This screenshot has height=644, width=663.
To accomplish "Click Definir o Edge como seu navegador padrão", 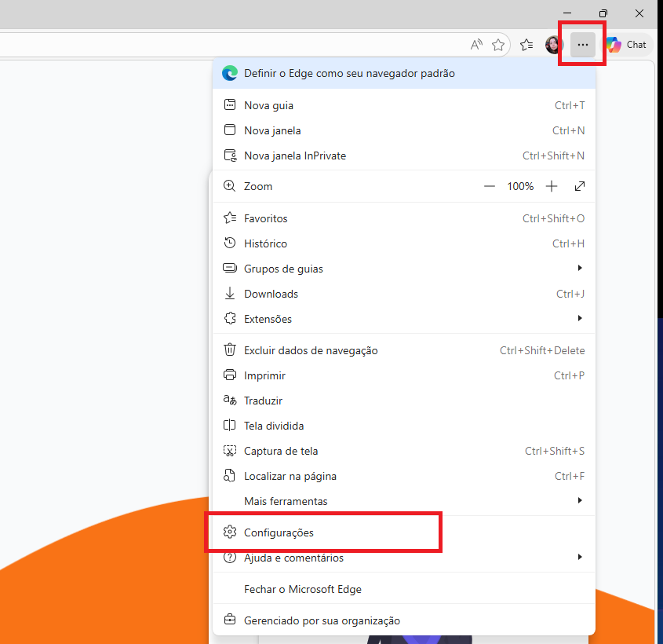I will pyautogui.click(x=404, y=73).
